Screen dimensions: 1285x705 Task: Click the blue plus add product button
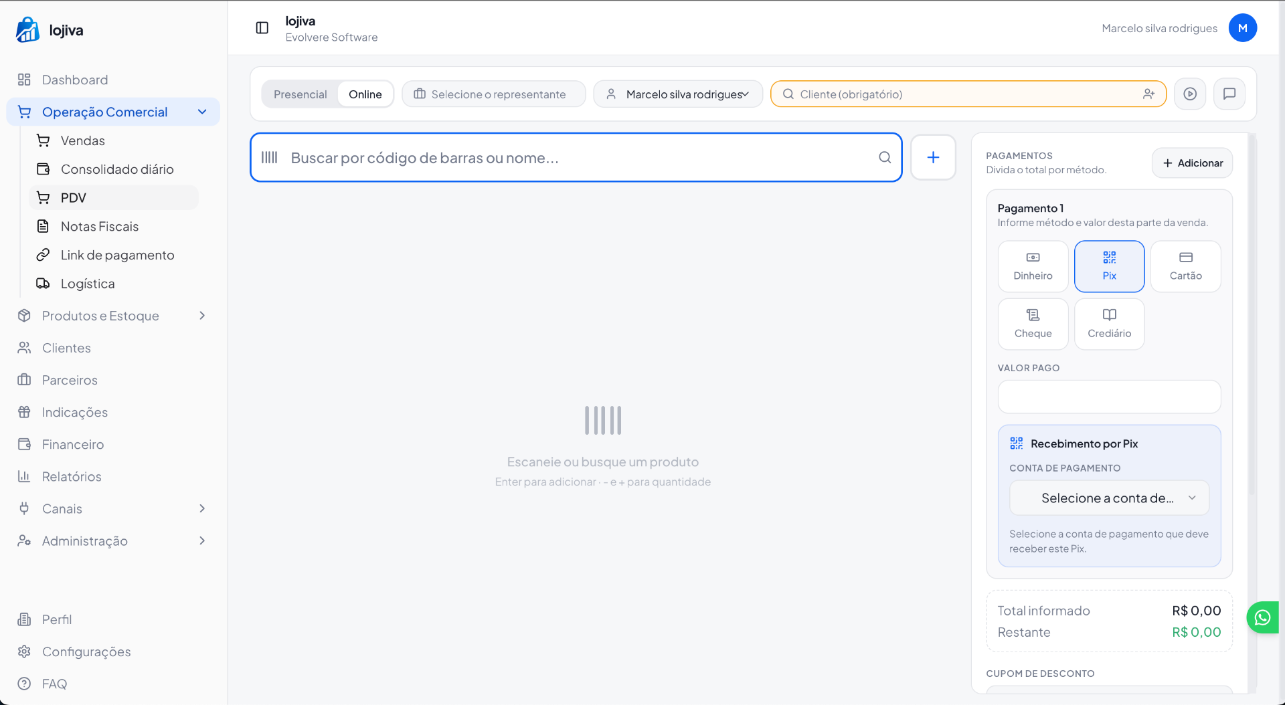tap(933, 158)
